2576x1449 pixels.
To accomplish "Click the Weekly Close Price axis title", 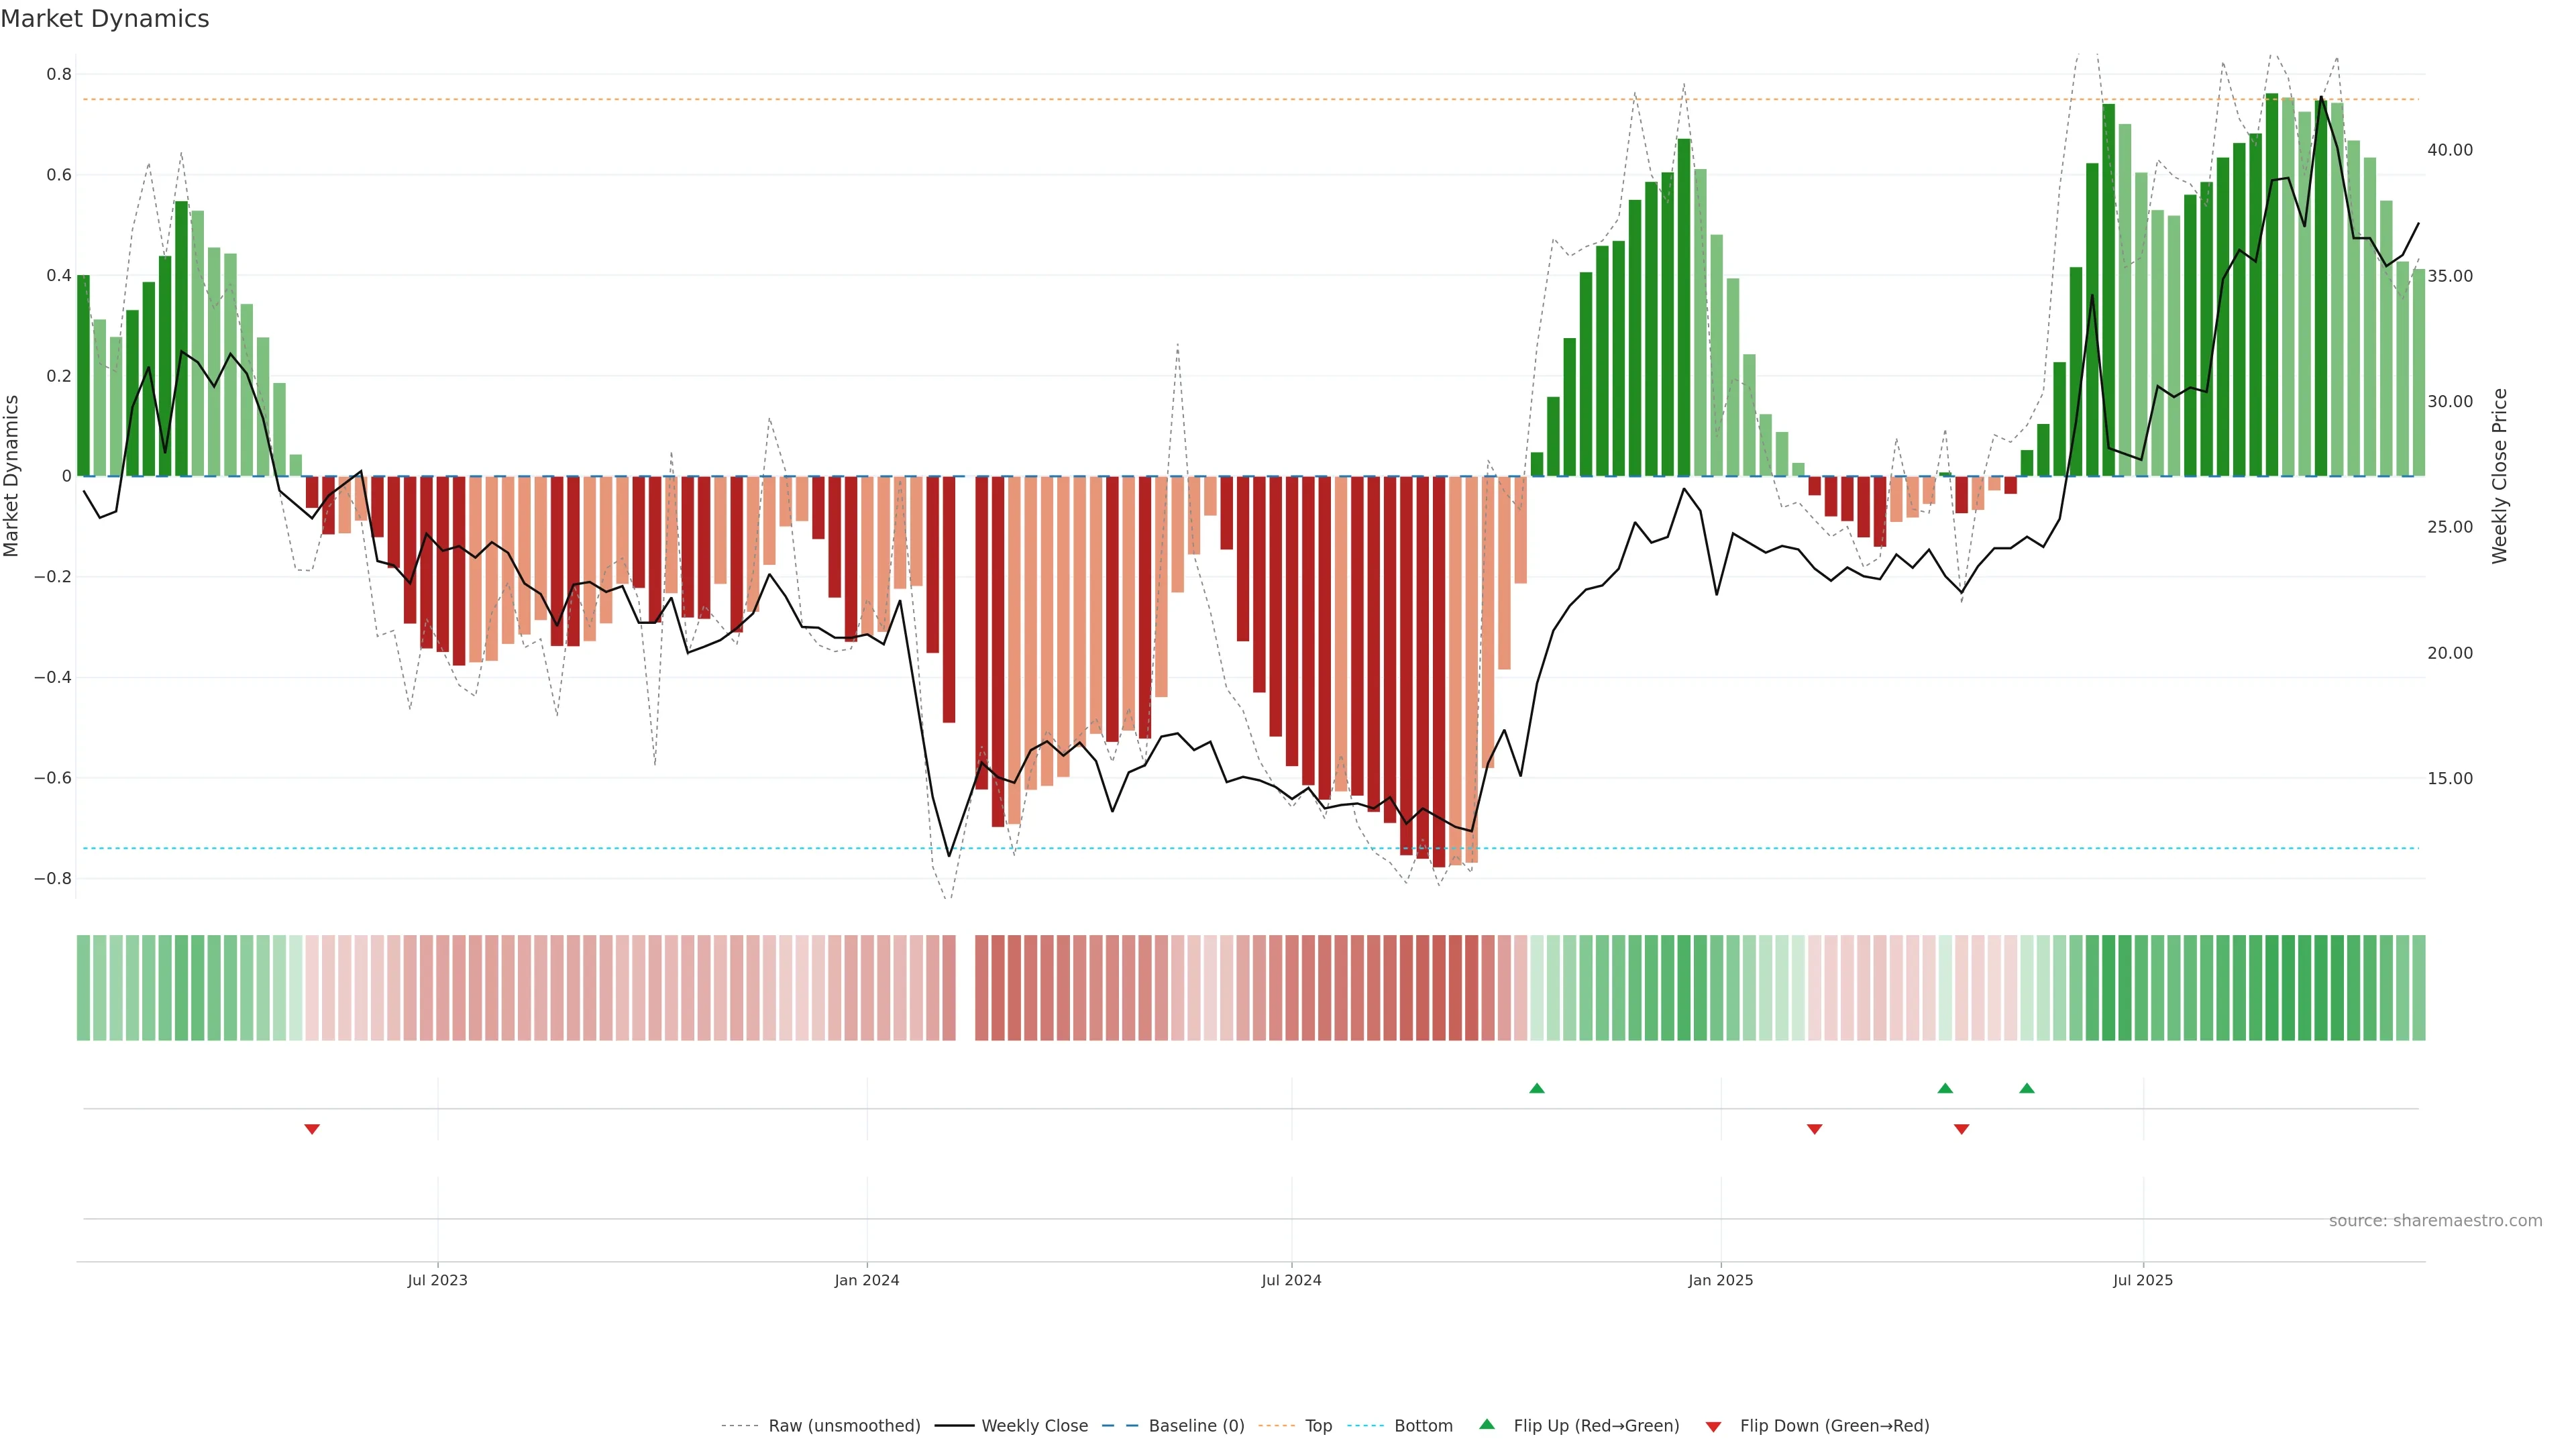I will pyautogui.click(x=2500, y=476).
